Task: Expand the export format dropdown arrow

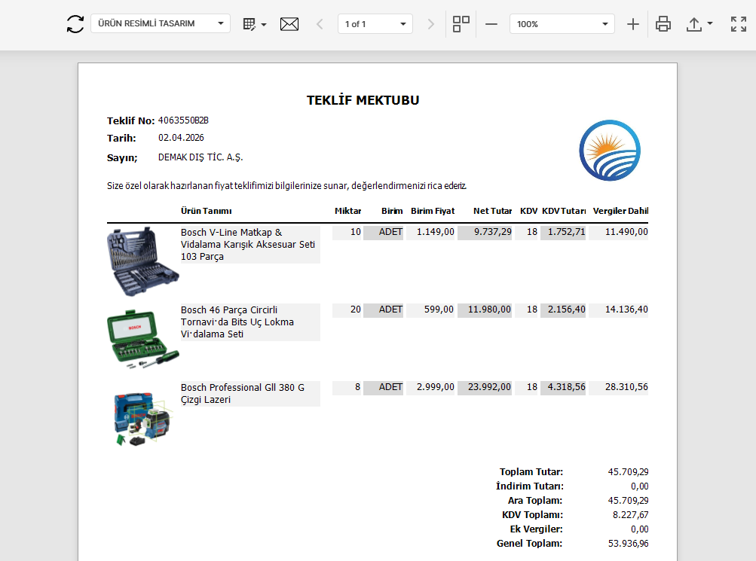Action: 710,23
